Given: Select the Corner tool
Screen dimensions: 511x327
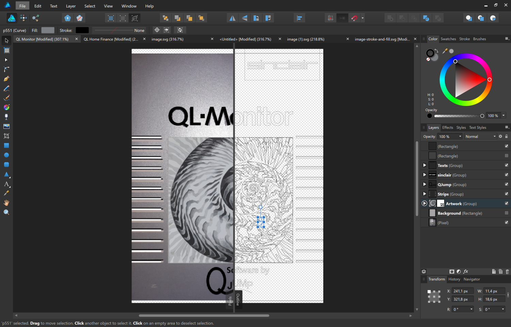Looking at the screenshot, I should pyautogui.click(x=6, y=69).
